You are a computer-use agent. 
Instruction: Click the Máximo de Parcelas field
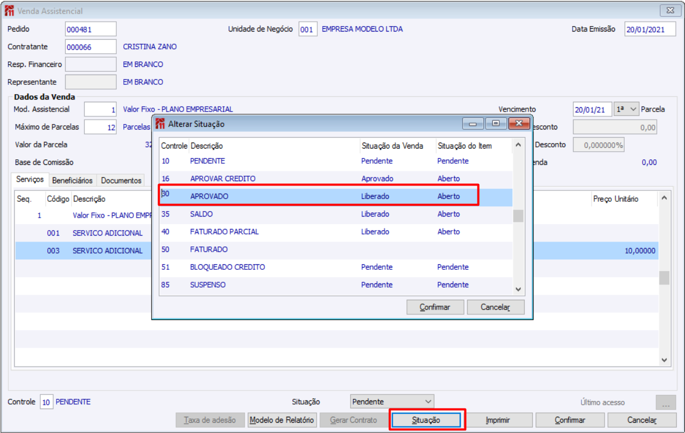click(x=100, y=127)
